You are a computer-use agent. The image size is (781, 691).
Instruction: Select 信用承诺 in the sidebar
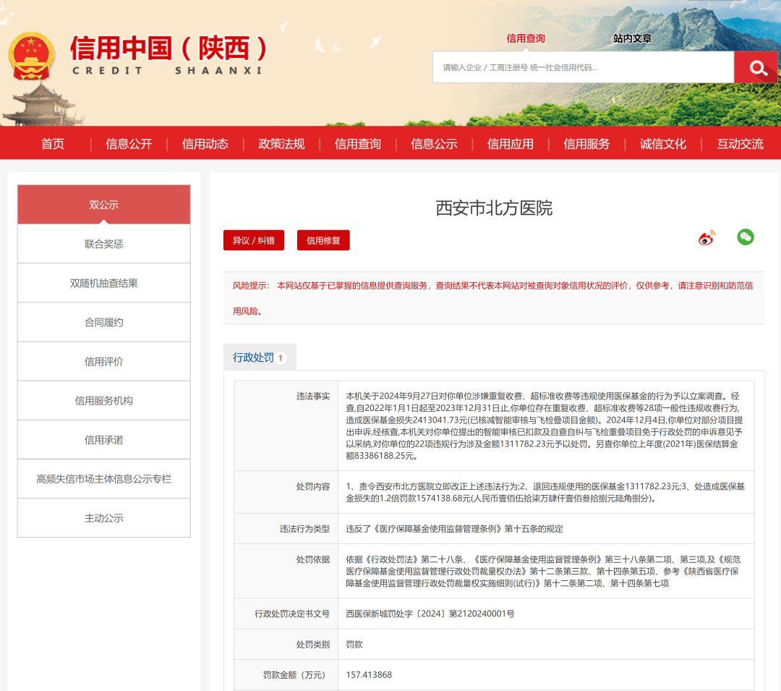click(x=103, y=440)
